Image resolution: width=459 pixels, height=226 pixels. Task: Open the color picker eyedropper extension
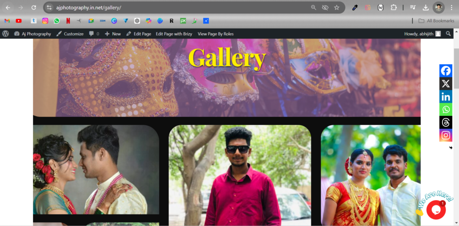[x=355, y=8]
